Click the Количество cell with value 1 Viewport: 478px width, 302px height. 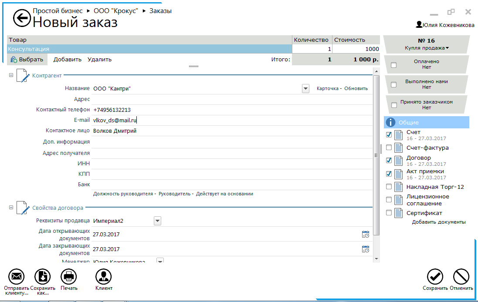[312, 49]
